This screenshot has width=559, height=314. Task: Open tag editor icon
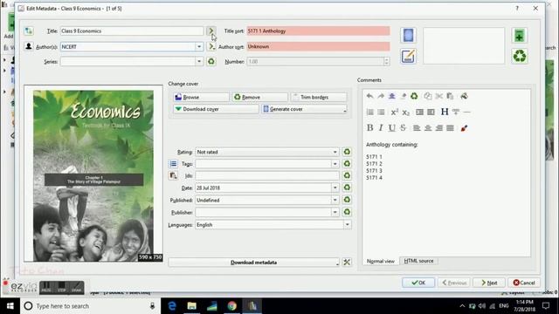[x=173, y=164]
